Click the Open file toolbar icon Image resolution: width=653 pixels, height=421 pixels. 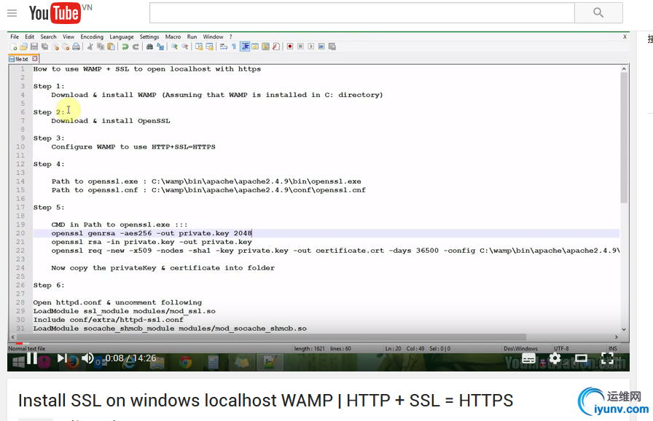[24, 47]
